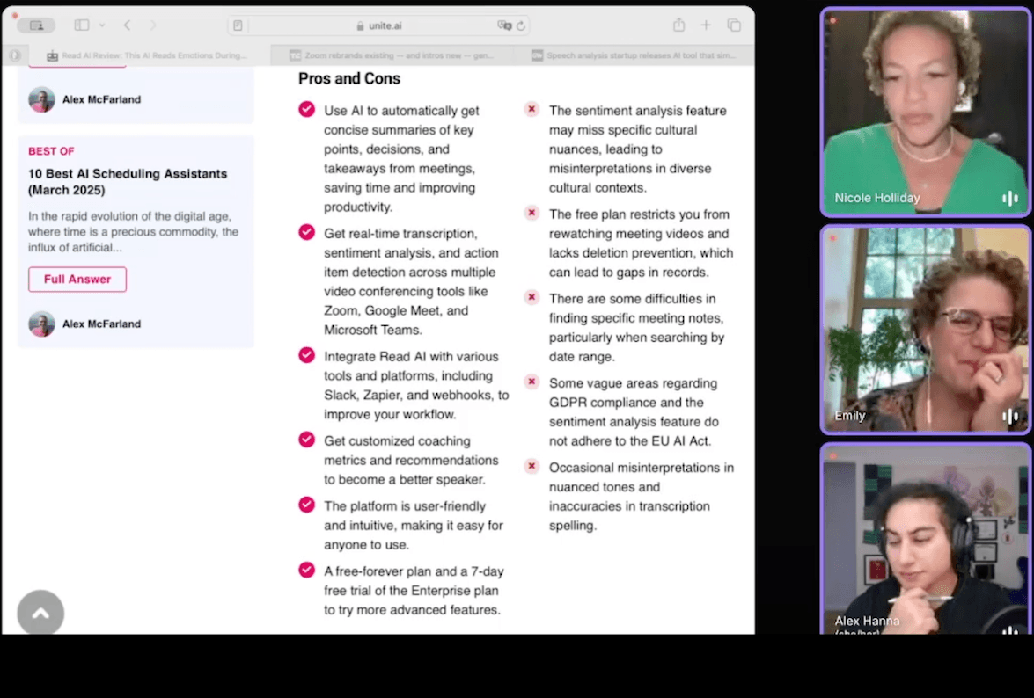The image size is (1034, 698).
Task: Click X icon beside 'There are some difficulties'
Action: pos(532,297)
